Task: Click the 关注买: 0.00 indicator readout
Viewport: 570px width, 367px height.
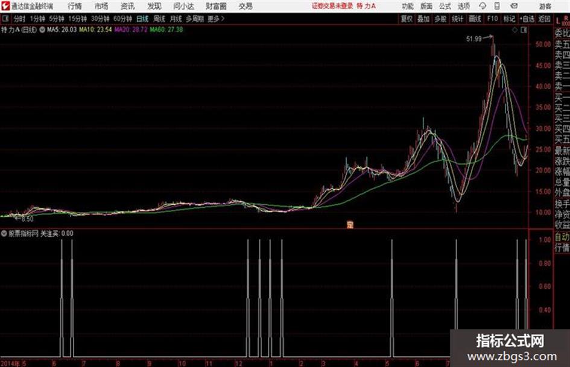Action: pos(57,233)
